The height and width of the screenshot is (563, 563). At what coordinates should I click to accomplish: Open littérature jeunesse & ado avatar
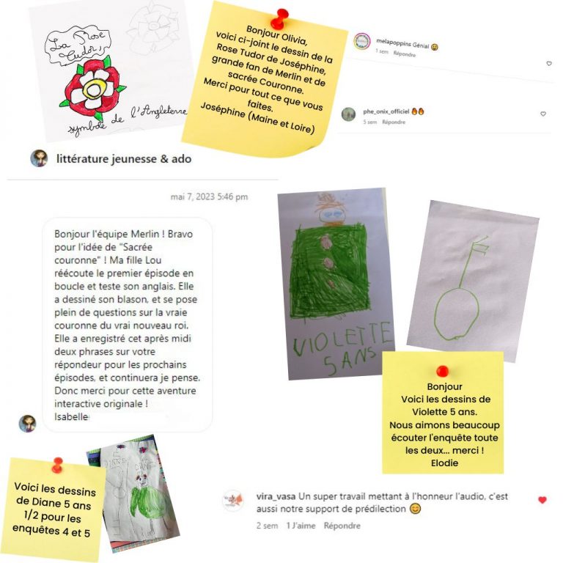tap(39, 158)
